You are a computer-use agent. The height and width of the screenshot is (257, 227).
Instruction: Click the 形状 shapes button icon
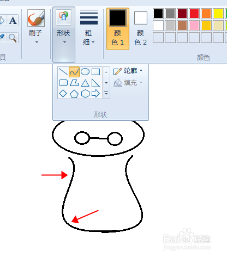(64, 17)
